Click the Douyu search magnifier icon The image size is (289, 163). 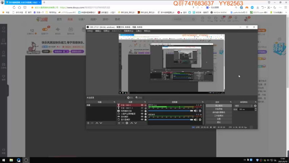point(193,19)
